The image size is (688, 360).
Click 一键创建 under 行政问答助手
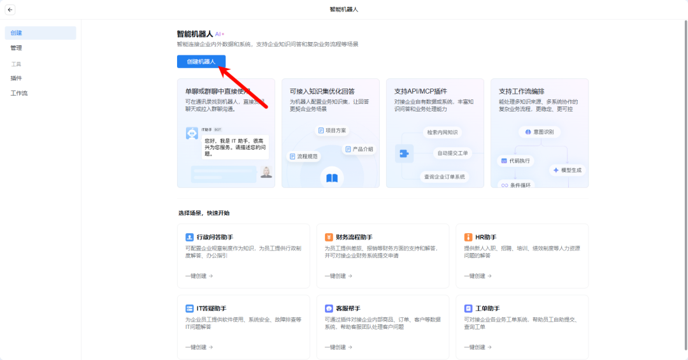pos(199,276)
